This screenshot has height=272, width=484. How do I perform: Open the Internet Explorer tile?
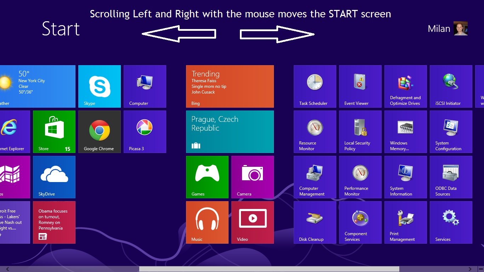(x=15, y=132)
